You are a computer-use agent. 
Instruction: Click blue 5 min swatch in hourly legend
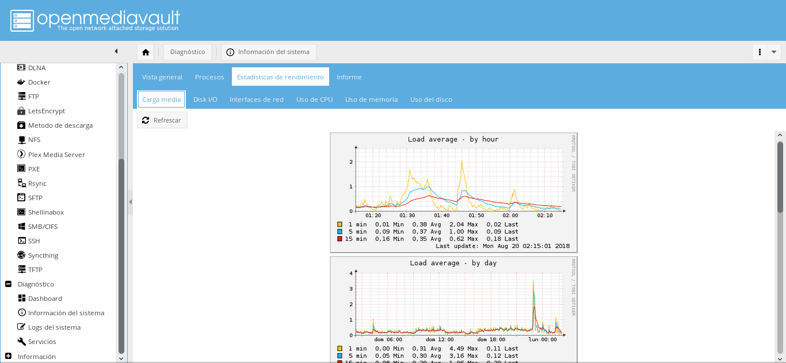pyautogui.click(x=340, y=231)
